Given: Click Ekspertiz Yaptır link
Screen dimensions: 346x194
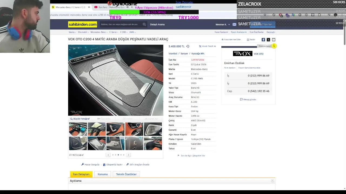Looking at the screenshot, I should (113, 165).
